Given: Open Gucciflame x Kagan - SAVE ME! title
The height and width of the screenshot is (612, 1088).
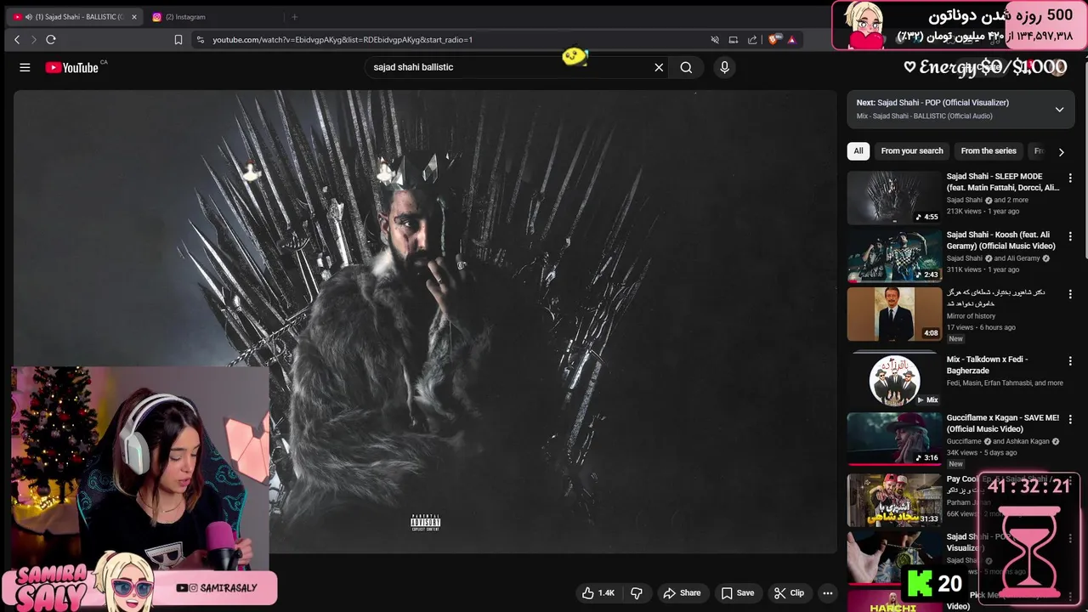Looking at the screenshot, I should pyautogui.click(x=1003, y=423).
